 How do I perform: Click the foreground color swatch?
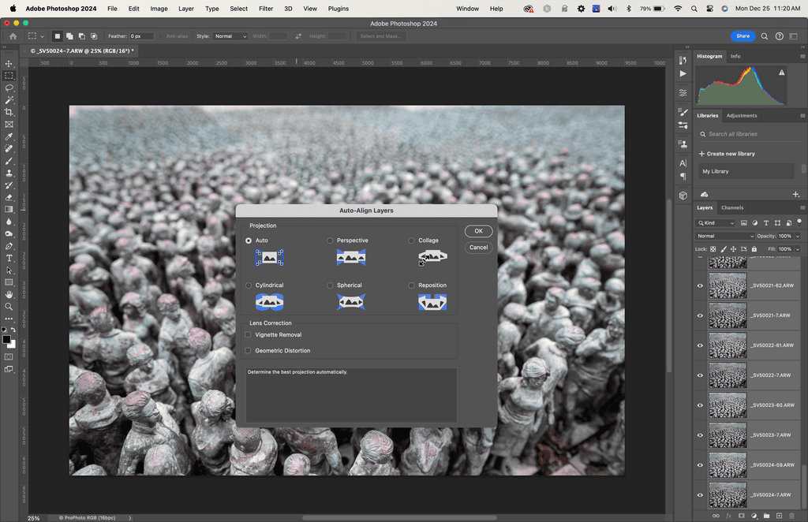coord(6,340)
